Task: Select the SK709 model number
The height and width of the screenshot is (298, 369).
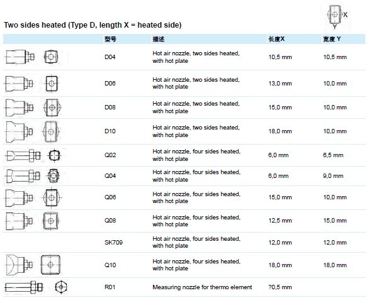Action: point(113,242)
